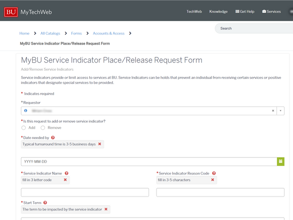Select the Remove radio button

click(x=43, y=128)
